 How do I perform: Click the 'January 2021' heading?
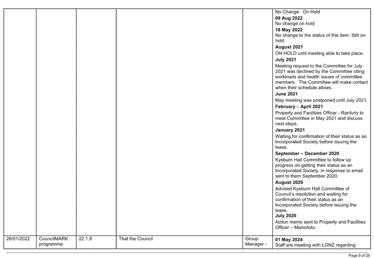point(290,130)
